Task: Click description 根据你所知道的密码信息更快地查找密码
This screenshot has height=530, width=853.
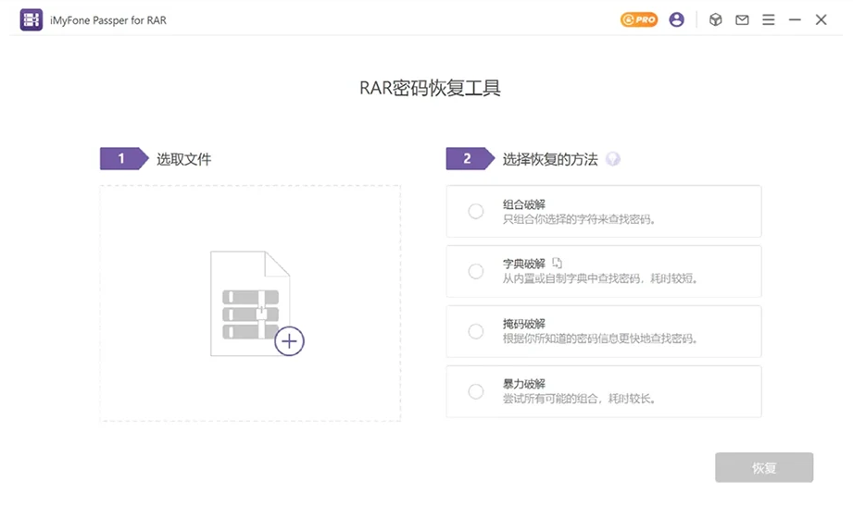Action: 600,339
